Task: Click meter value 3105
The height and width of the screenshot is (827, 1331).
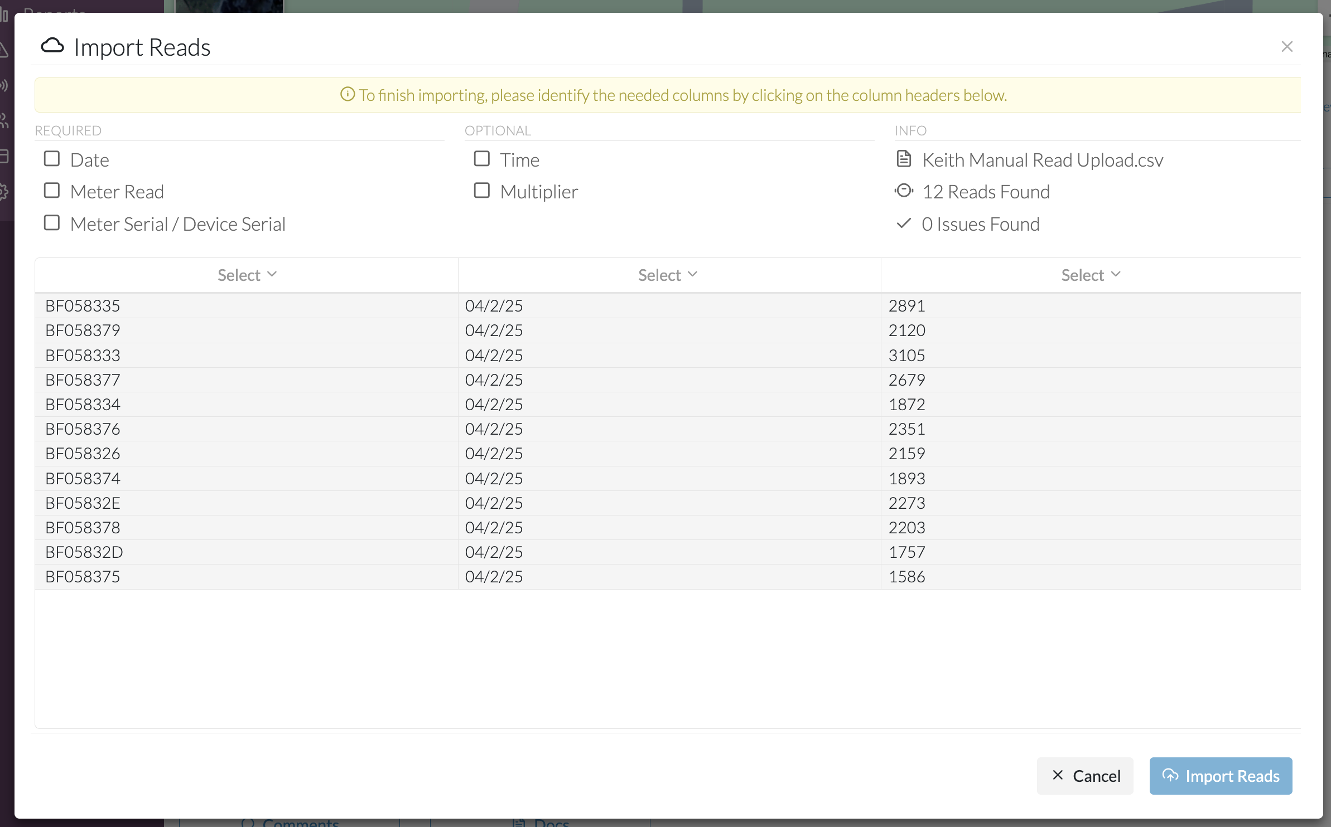Action: [x=906, y=355]
